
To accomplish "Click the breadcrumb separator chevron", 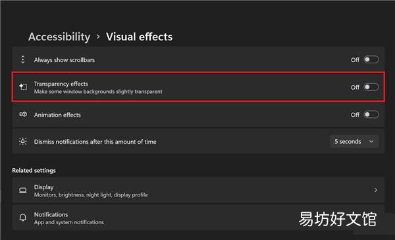I will [x=98, y=37].
